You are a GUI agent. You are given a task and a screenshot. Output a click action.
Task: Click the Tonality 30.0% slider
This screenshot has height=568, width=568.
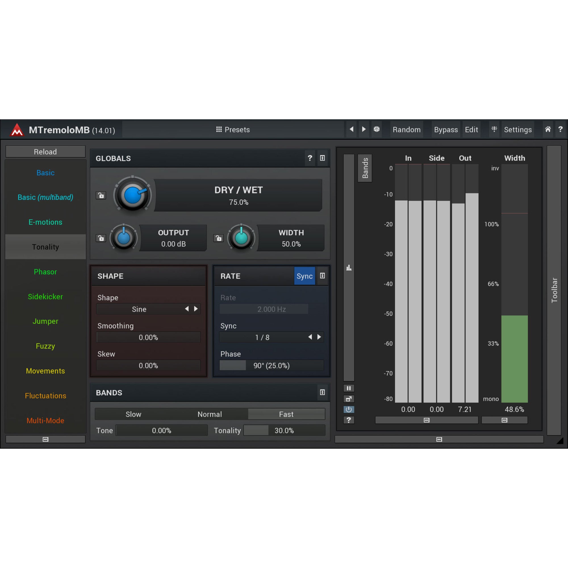[x=284, y=431]
